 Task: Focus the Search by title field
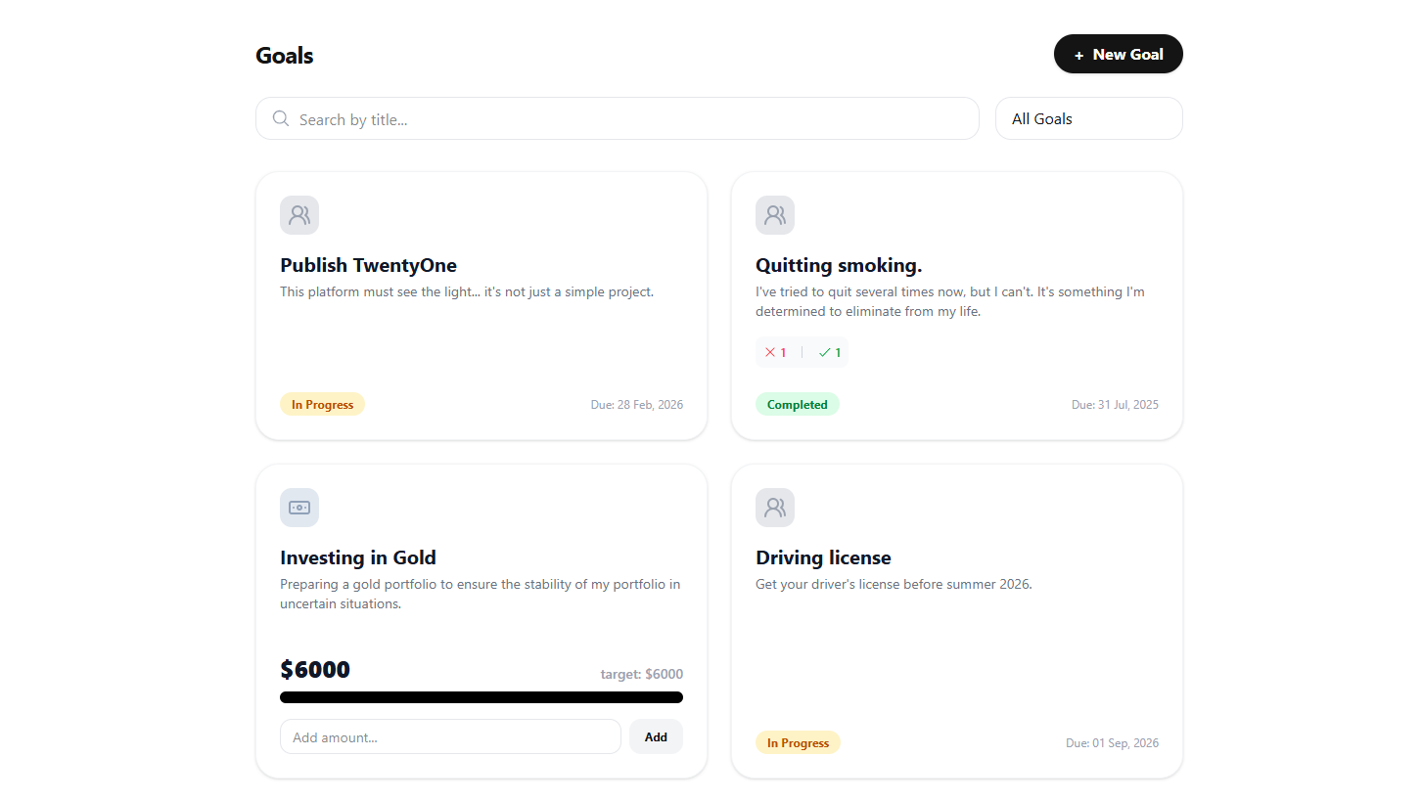(626, 119)
